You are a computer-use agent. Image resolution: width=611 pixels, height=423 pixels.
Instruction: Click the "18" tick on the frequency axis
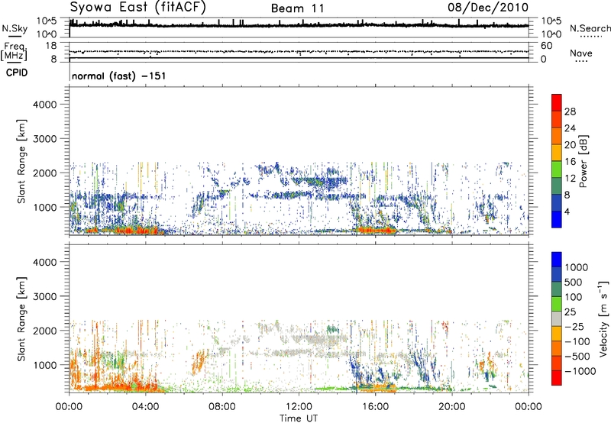[x=51, y=46]
